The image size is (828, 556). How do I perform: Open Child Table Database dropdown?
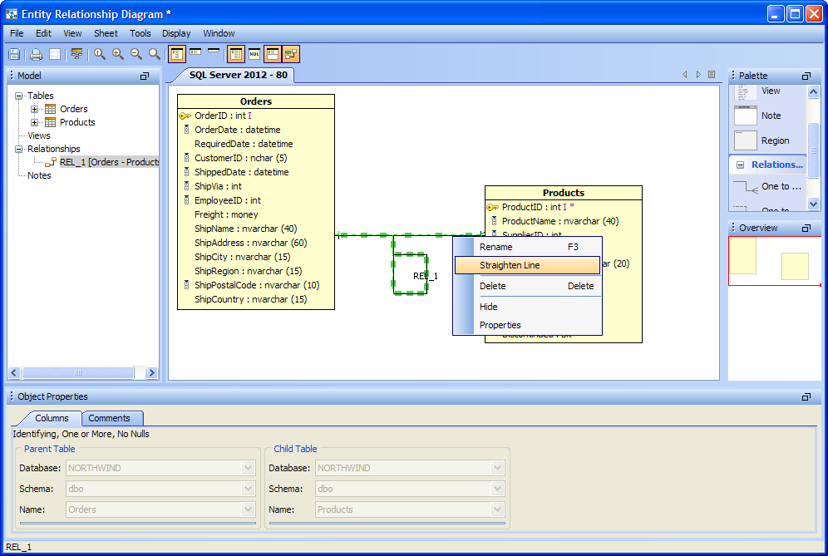(497, 468)
